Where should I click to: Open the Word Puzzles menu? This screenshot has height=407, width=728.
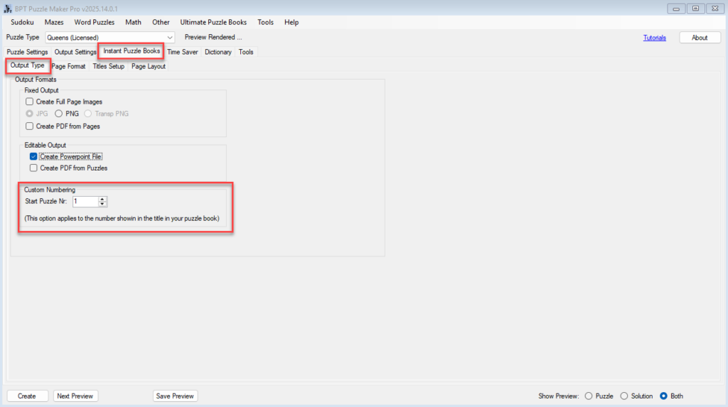pos(94,22)
